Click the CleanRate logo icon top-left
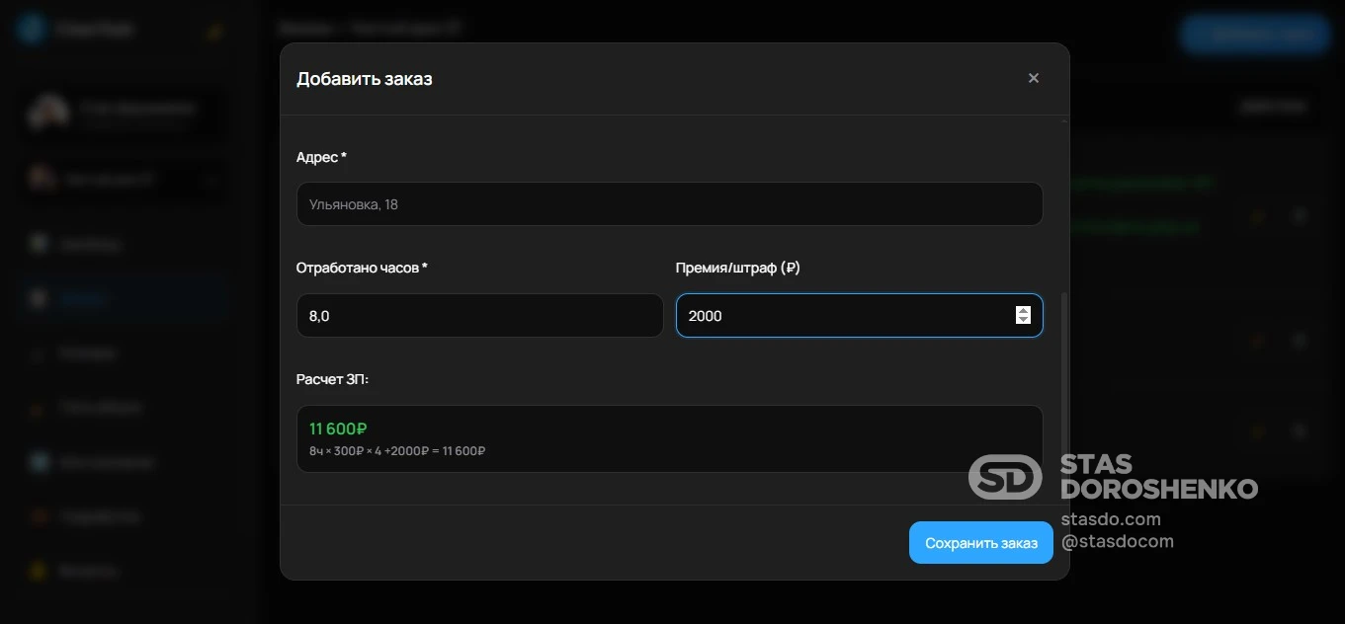 tap(31, 28)
